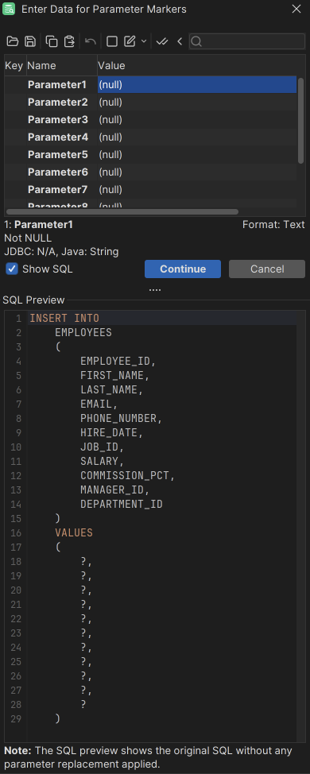
Task: Click INSERT INTO on line 1
Action: tap(64, 319)
